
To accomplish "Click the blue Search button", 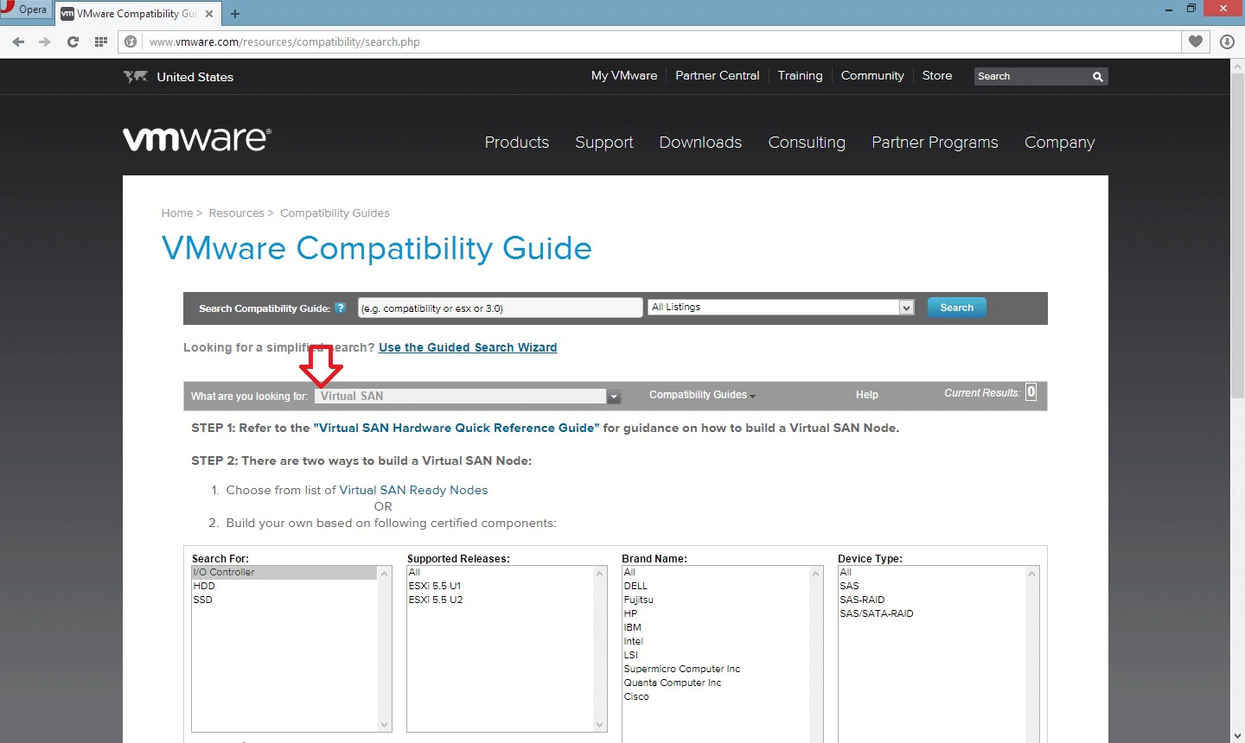I will click(x=957, y=308).
